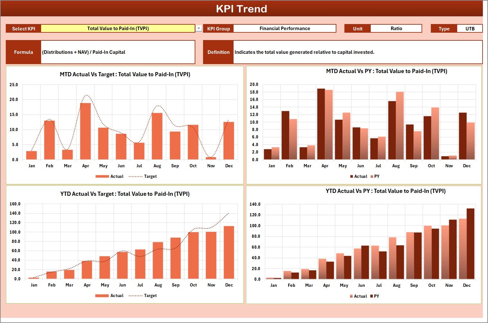Click Target dotted legend in MTD Target chart
Image resolution: width=488 pixels, height=323 pixels.
135,177
